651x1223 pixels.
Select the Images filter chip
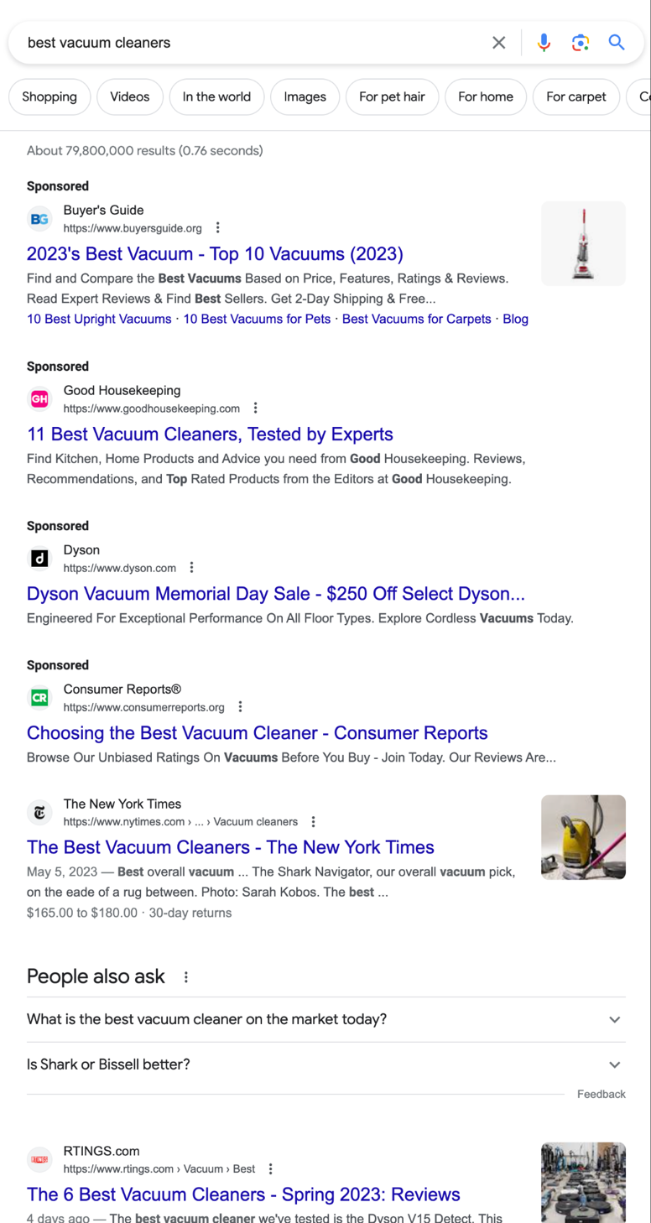pos(305,97)
